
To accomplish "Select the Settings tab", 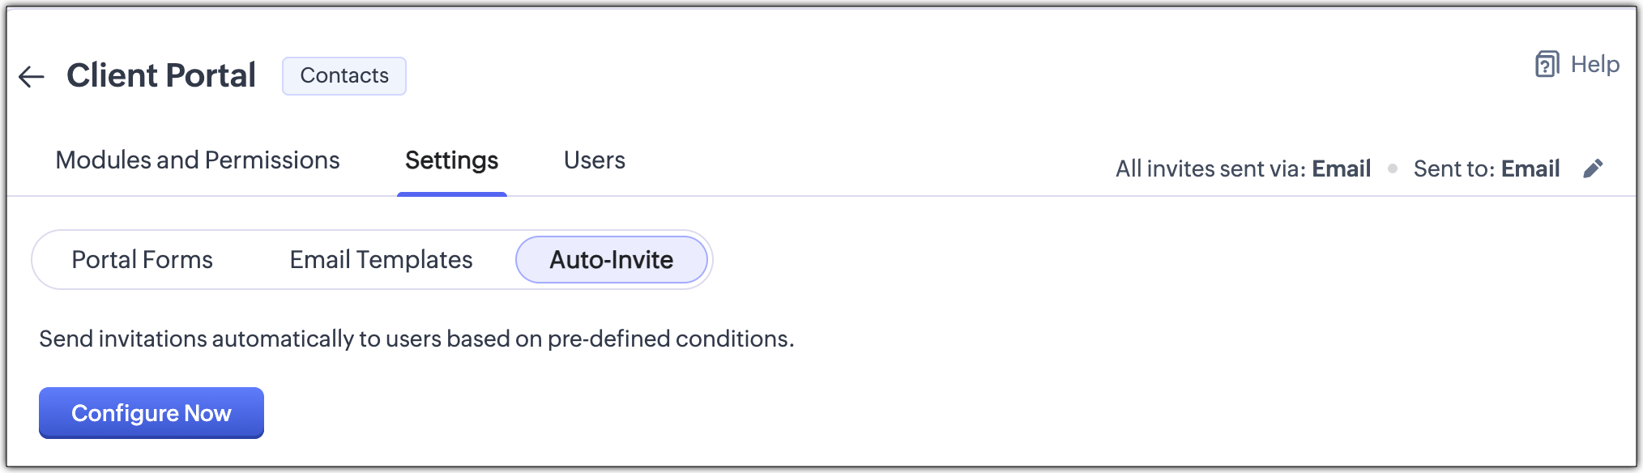I will (451, 160).
